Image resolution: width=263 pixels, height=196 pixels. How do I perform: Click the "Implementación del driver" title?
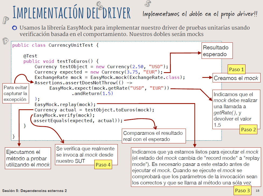(x=72, y=12)
